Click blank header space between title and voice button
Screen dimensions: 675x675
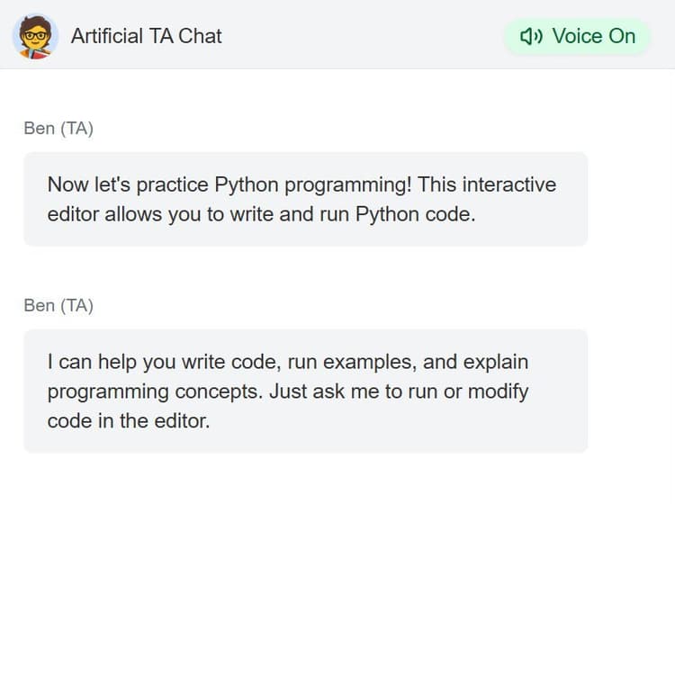pyautogui.click(x=360, y=36)
